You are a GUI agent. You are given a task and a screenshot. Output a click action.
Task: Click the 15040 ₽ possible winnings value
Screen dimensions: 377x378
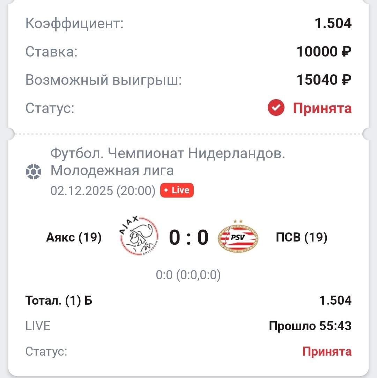pyautogui.click(x=324, y=80)
